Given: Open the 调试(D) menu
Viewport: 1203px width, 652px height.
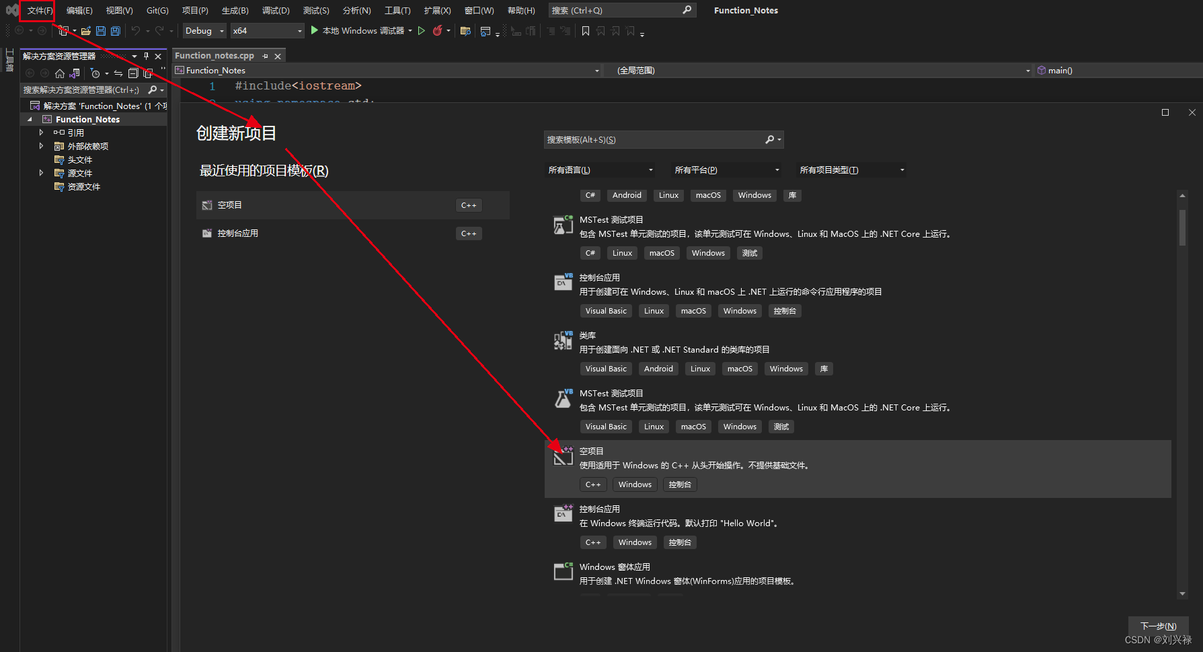Looking at the screenshot, I should tap(276, 11).
